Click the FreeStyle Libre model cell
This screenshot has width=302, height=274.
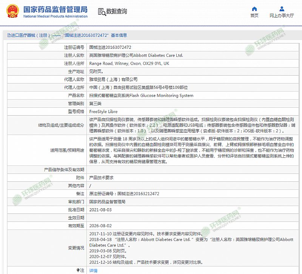103,112
